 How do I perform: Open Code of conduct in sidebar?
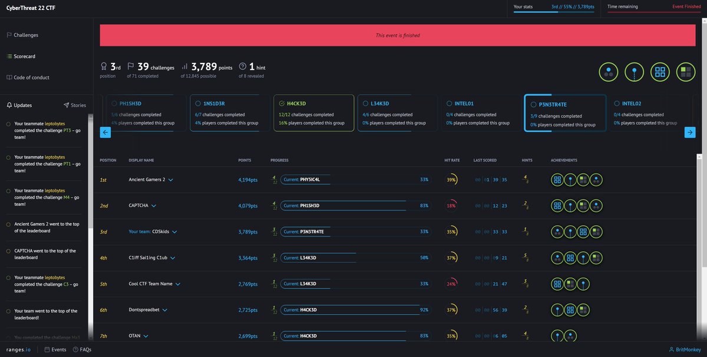[28, 78]
